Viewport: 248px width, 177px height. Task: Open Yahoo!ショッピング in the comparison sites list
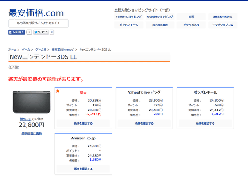pos(128,17)
